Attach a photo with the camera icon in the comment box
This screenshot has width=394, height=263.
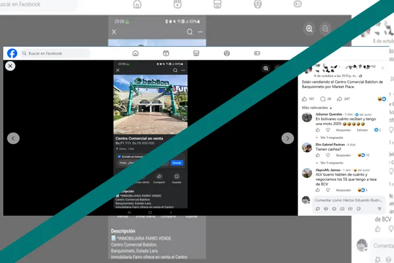342,209
